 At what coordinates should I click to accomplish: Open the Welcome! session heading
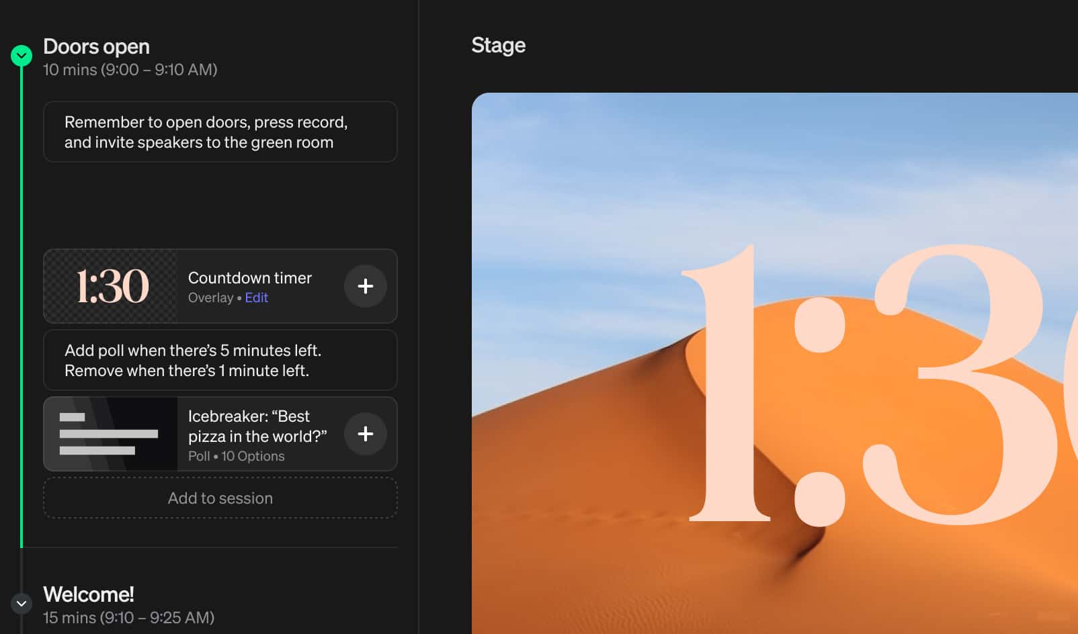click(x=88, y=594)
